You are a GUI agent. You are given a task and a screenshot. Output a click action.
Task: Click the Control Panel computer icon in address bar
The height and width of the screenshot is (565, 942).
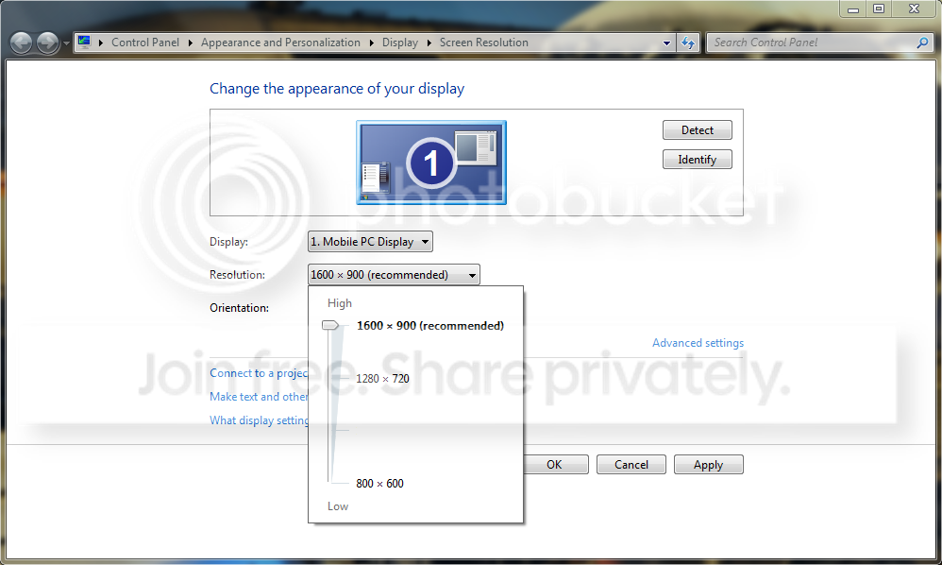coord(85,43)
